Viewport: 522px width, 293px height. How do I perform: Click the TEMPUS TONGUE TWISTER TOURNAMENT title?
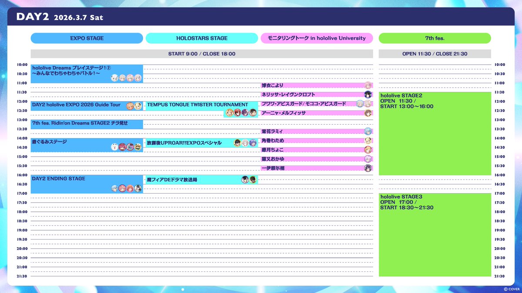coord(197,105)
